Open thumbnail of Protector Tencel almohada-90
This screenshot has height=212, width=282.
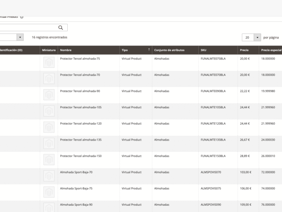click(49, 95)
